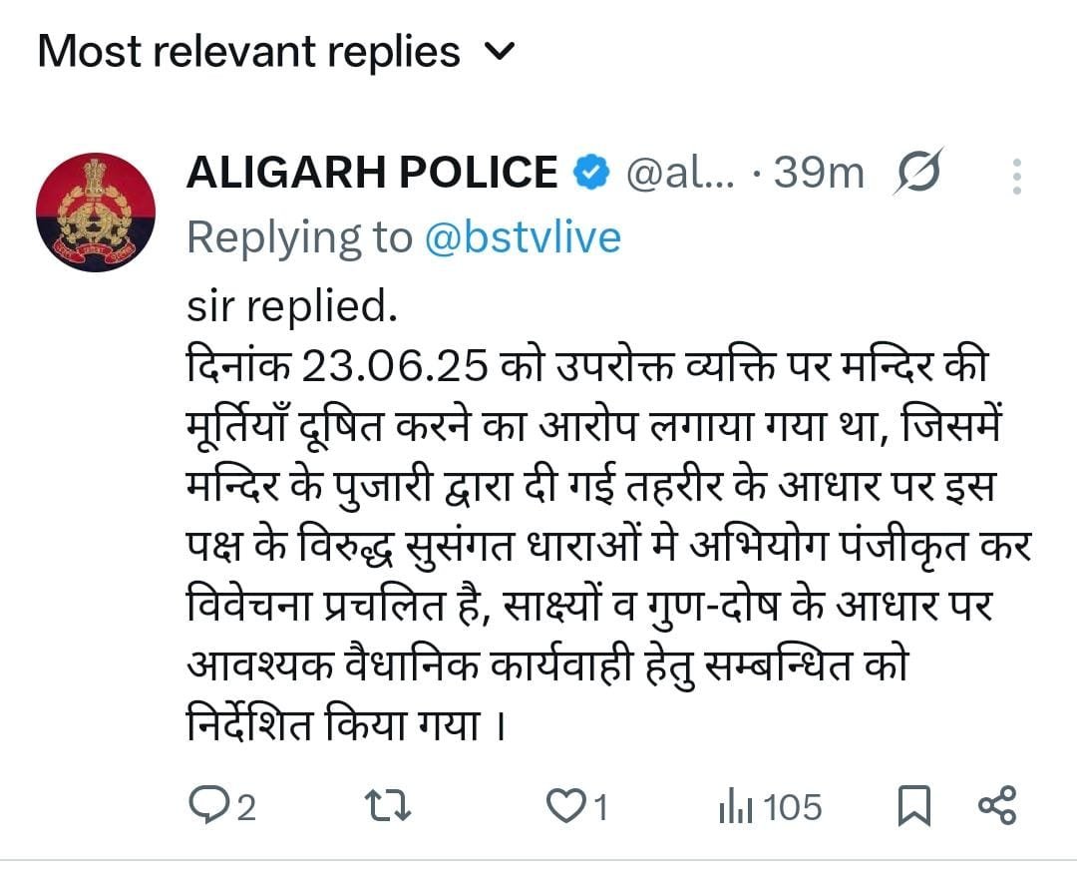Open the three-dot more options menu
Viewport: 1077px width, 875px height.
(x=1016, y=175)
